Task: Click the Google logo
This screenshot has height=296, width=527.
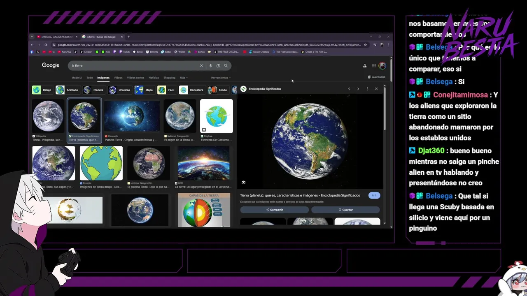Action: tap(51, 65)
